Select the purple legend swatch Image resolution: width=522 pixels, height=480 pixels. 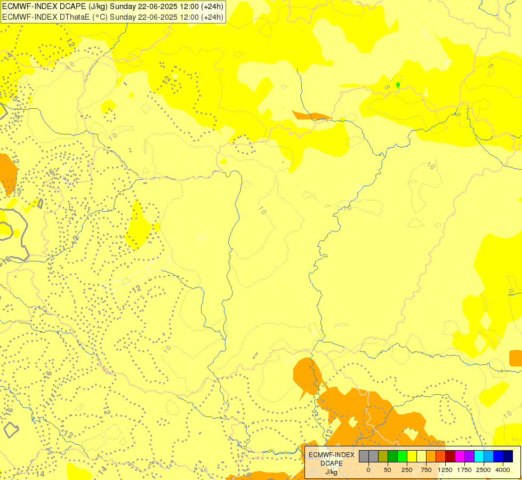point(470,457)
